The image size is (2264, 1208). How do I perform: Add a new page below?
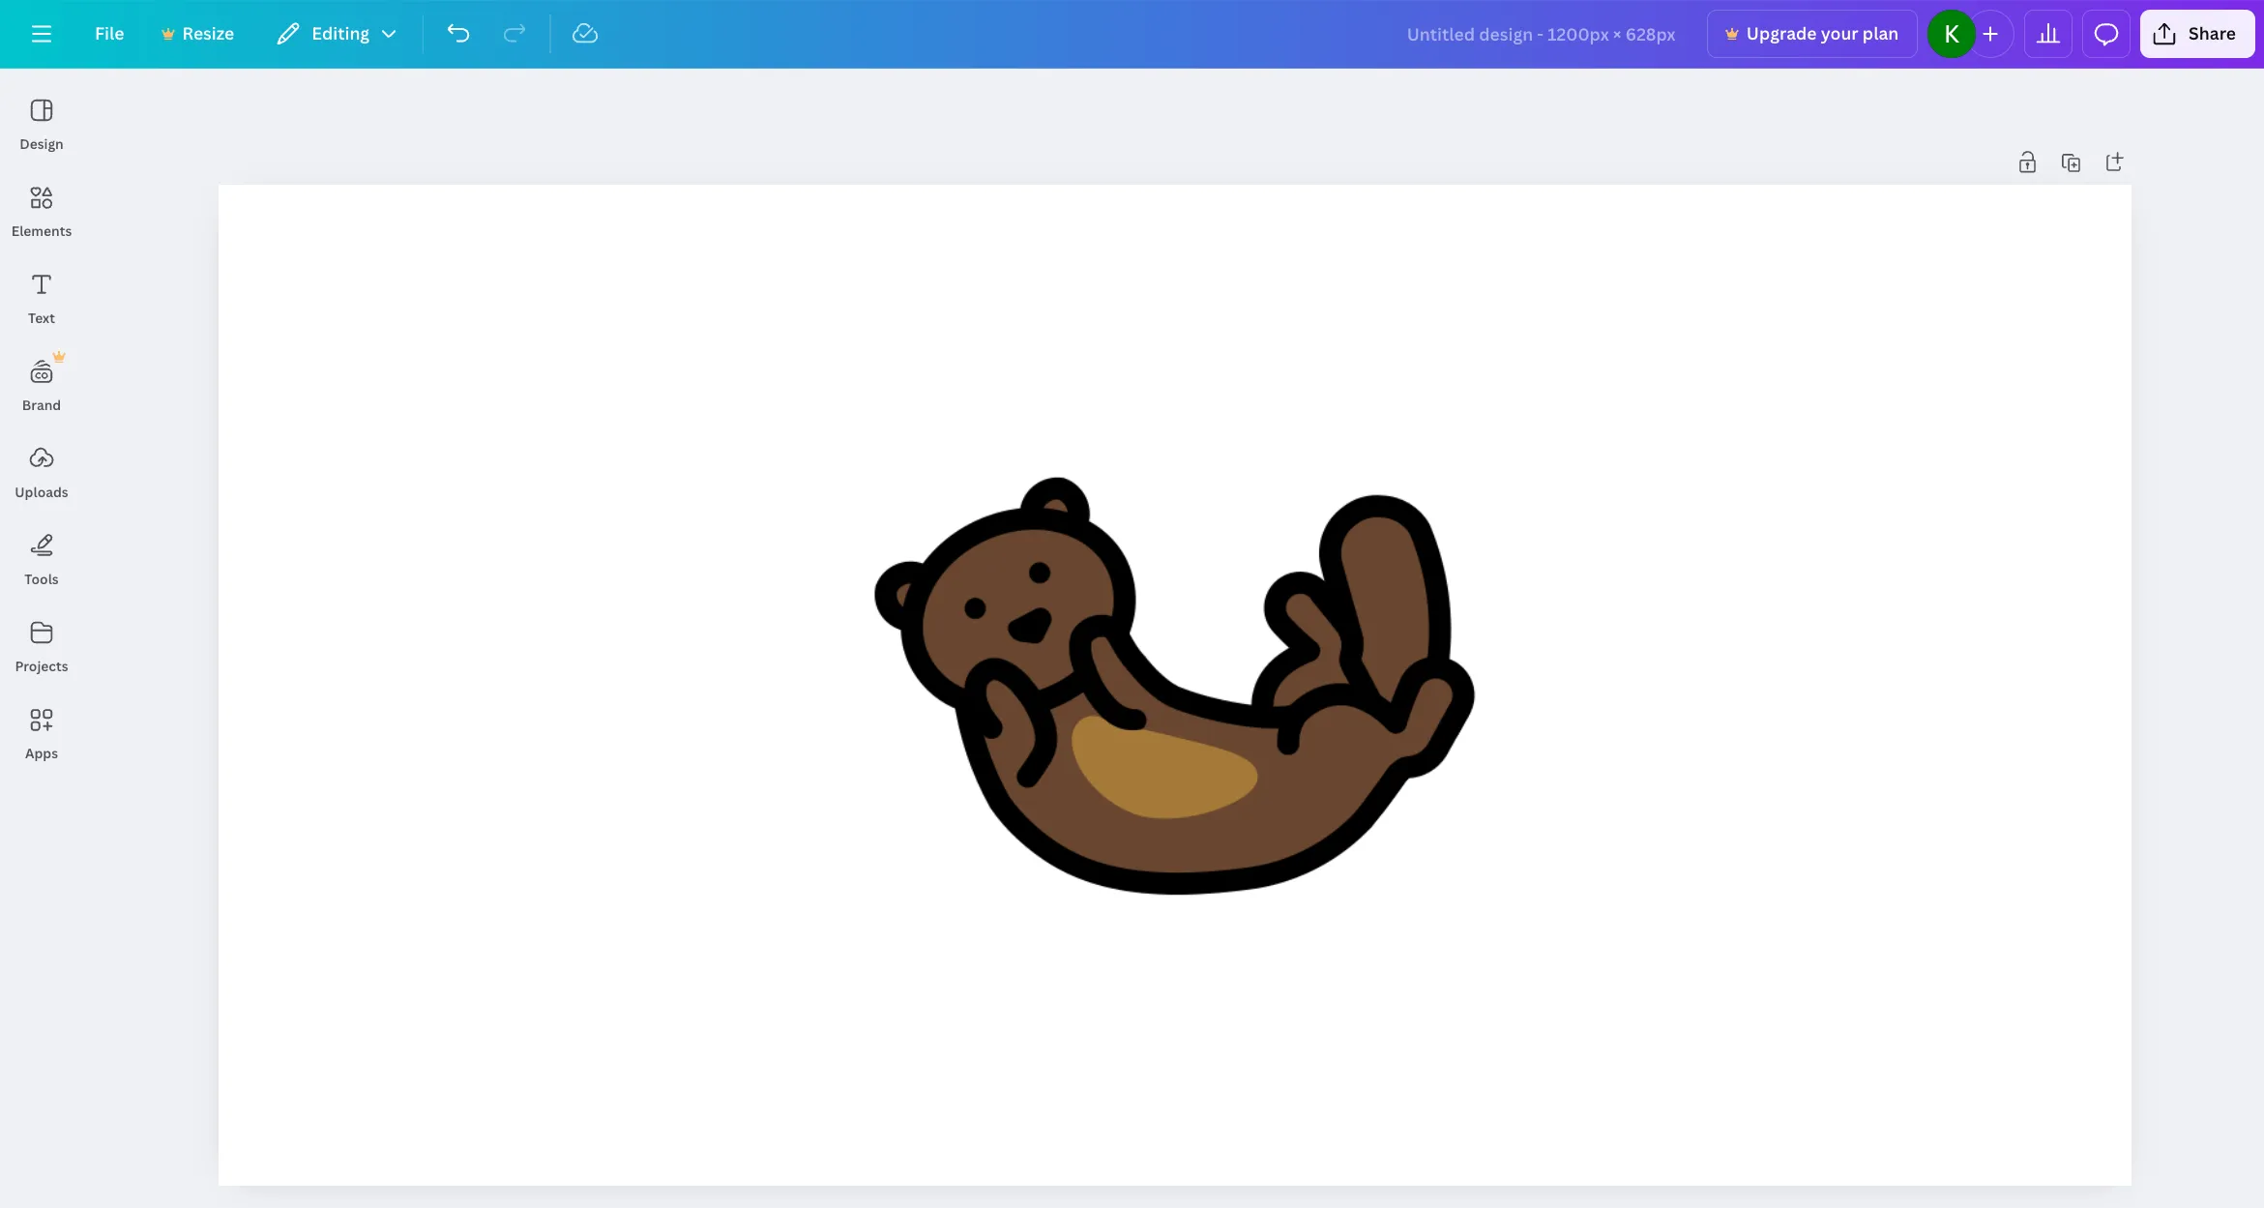[2113, 162]
